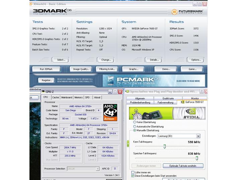Select Keine Übertaktung radio option

click(x=135, y=122)
